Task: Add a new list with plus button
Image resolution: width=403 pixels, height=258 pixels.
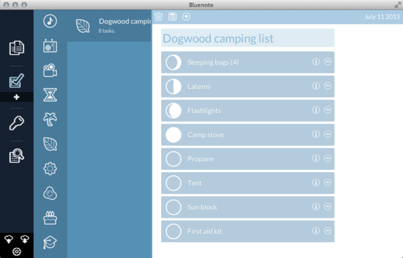Action: point(17,97)
